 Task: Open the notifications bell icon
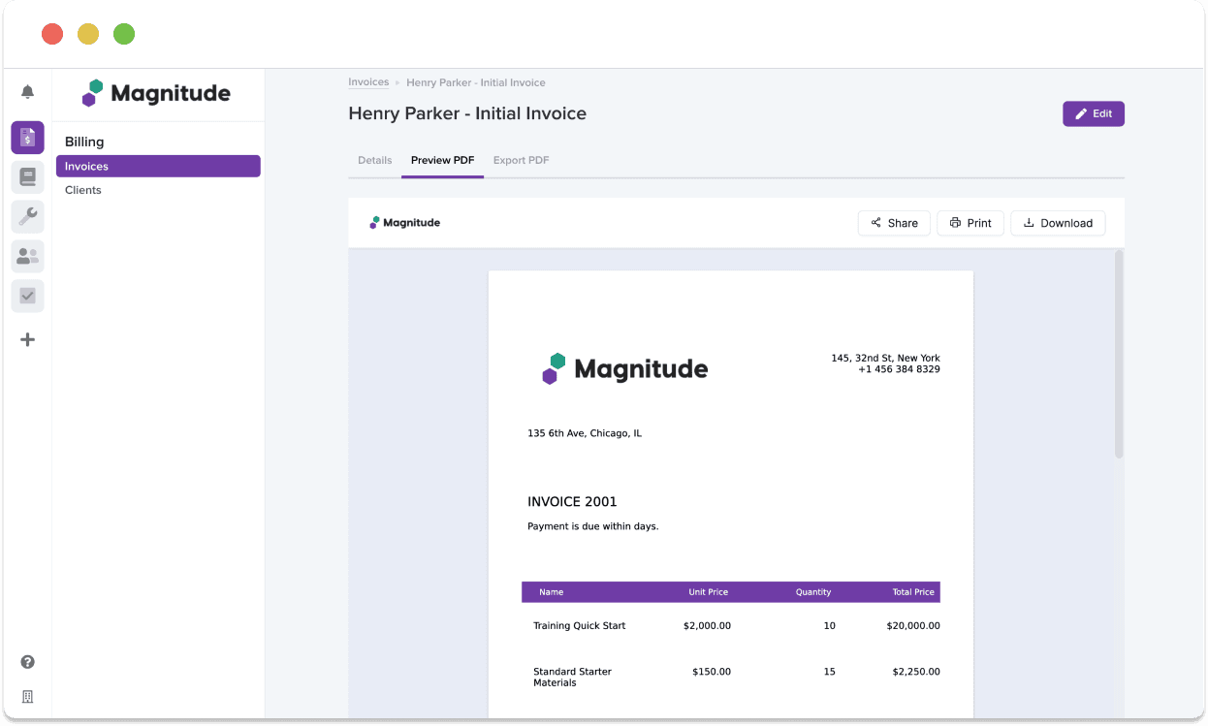(27, 92)
